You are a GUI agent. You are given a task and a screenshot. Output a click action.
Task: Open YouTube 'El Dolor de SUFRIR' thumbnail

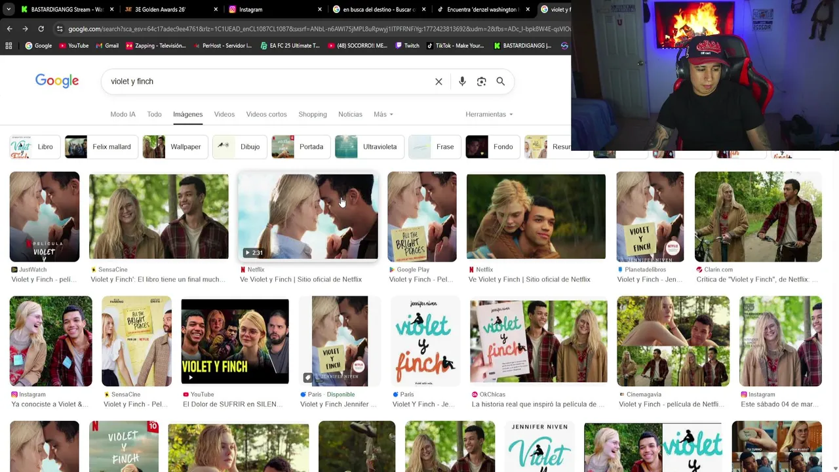(x=235, y=342)
